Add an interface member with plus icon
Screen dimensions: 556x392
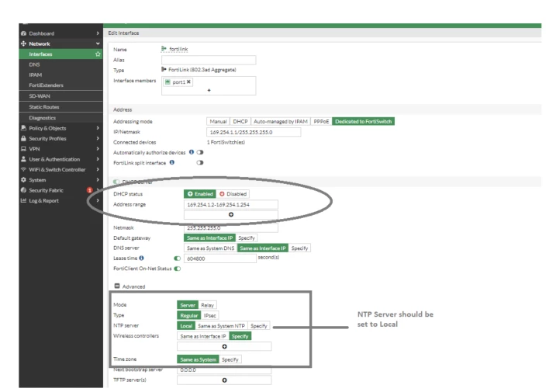pyautogui.click(x=209, y=90)
